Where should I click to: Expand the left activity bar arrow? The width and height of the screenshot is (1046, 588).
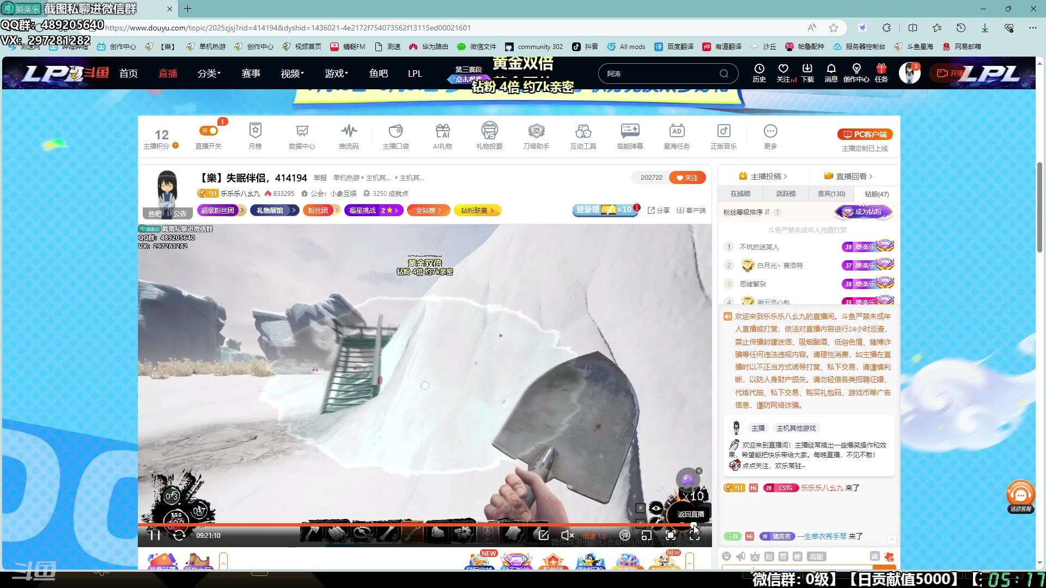point(223,561)
